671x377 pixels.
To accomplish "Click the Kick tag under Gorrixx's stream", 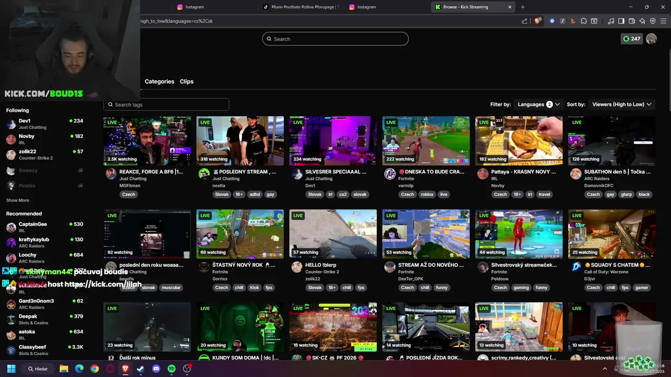I will [254, 287].
